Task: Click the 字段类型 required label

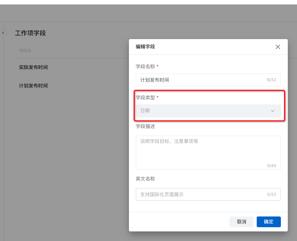Action: tap(145, 98)
